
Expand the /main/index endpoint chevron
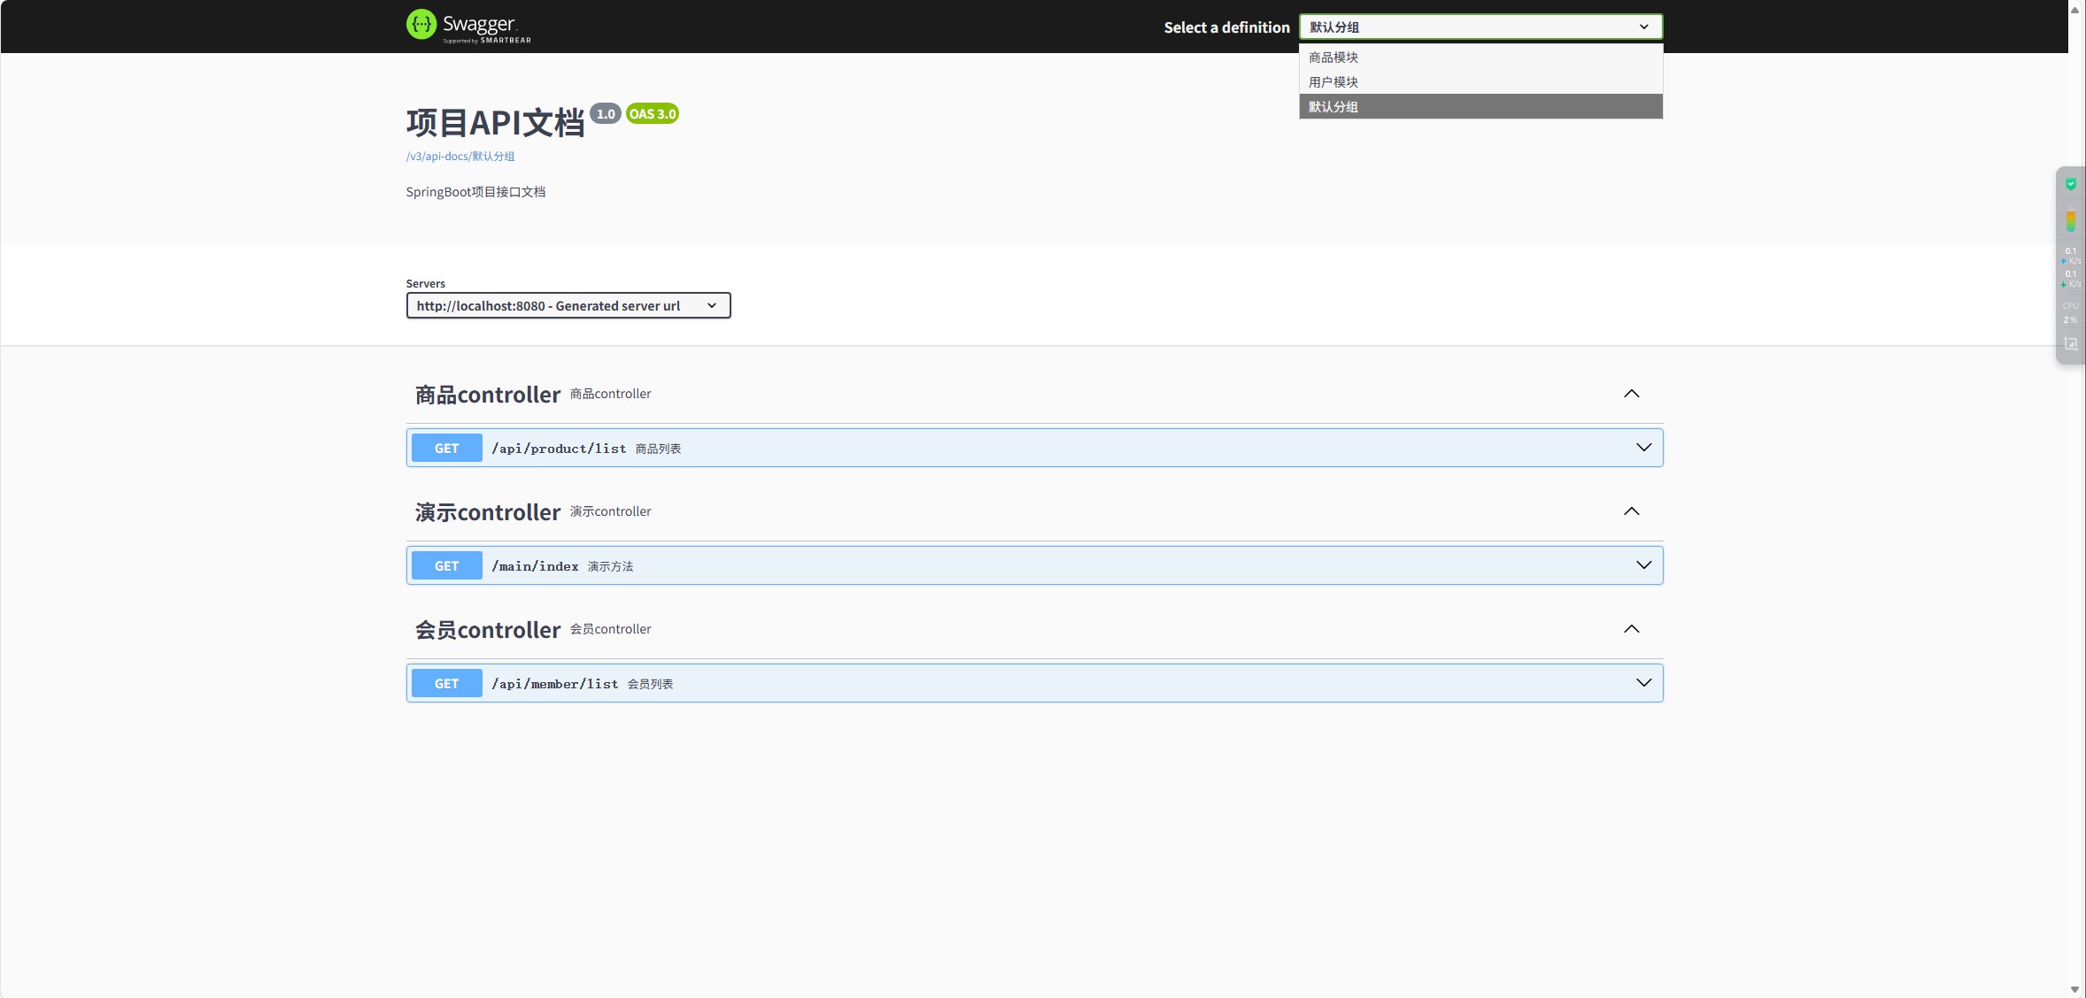tap(1643, 565)
